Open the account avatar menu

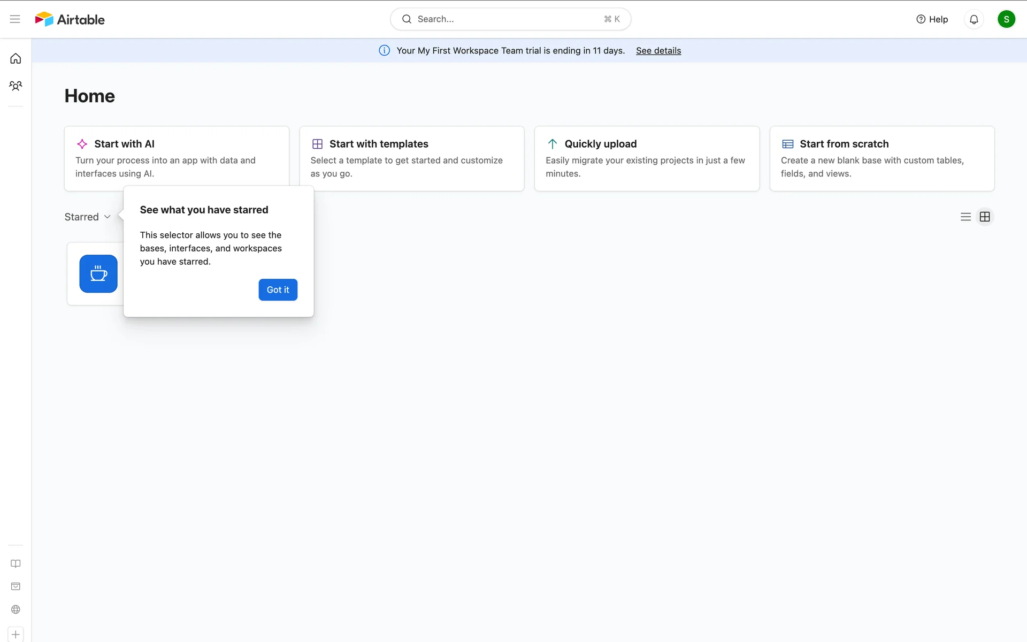[x=1006, y=19]
